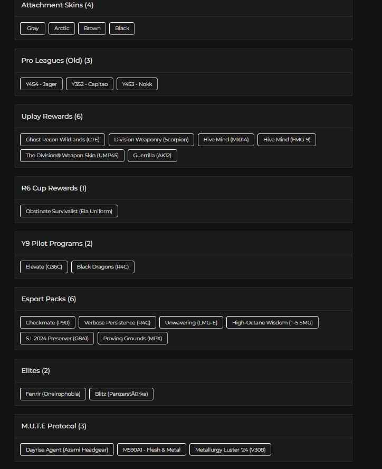The width and height of the screenshot is (382, 469).
Task: Click the M.U.T.E Protocol (3) header
Action: click(54, 426)
